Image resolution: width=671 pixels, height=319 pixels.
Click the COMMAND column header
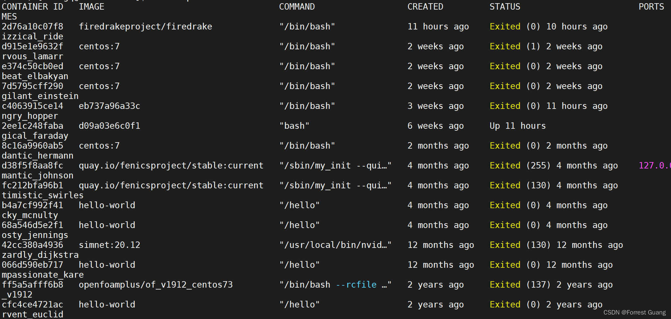pos(296,6)
